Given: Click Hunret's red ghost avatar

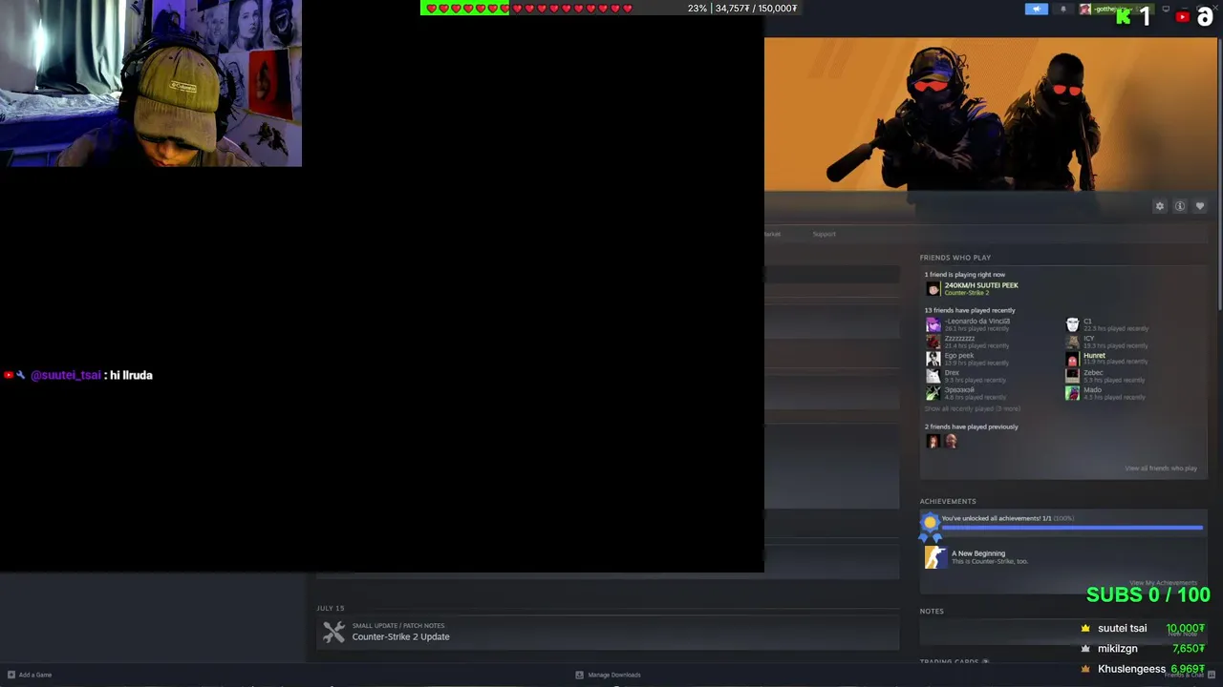Looking at the screenshot, I should tap(1072, 359).
